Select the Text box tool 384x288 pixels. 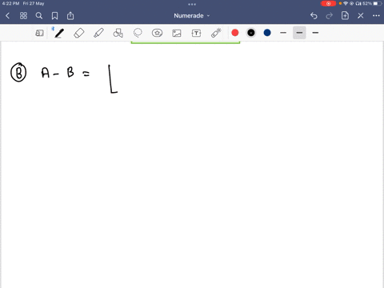point(196,33)
